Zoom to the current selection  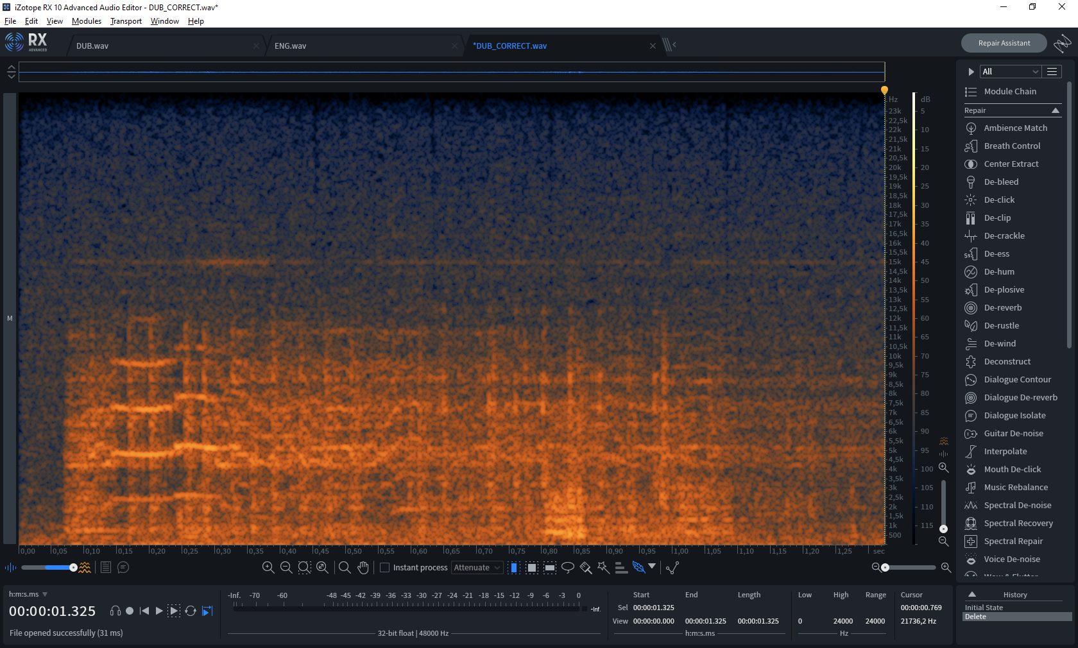[x=304, y=567]
